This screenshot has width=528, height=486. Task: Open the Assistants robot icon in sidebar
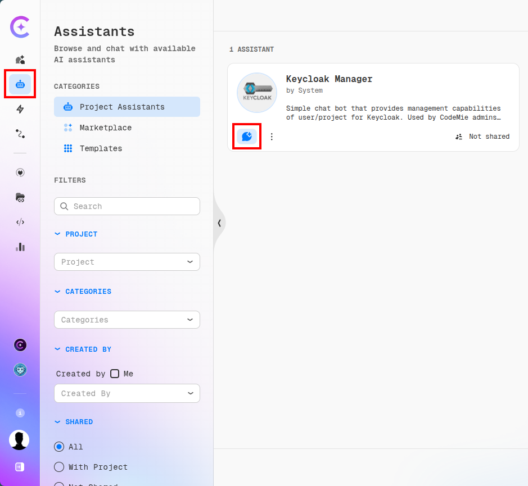point(20,84)
